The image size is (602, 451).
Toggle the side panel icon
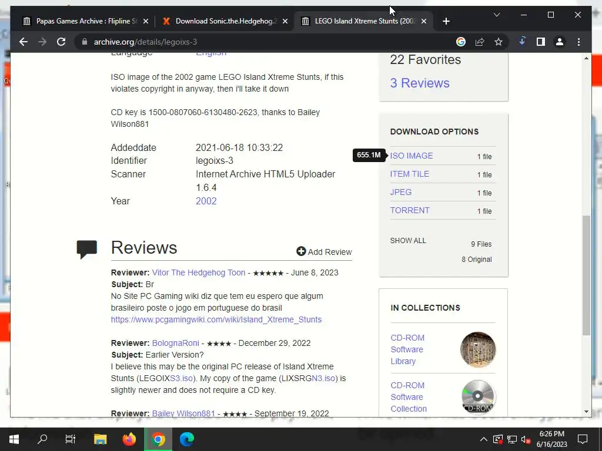click(x=541, y=42)
